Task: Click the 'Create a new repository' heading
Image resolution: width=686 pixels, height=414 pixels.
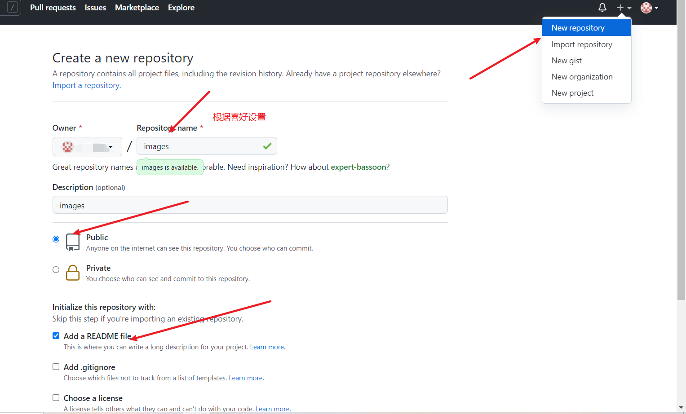Action: (123, 58)
